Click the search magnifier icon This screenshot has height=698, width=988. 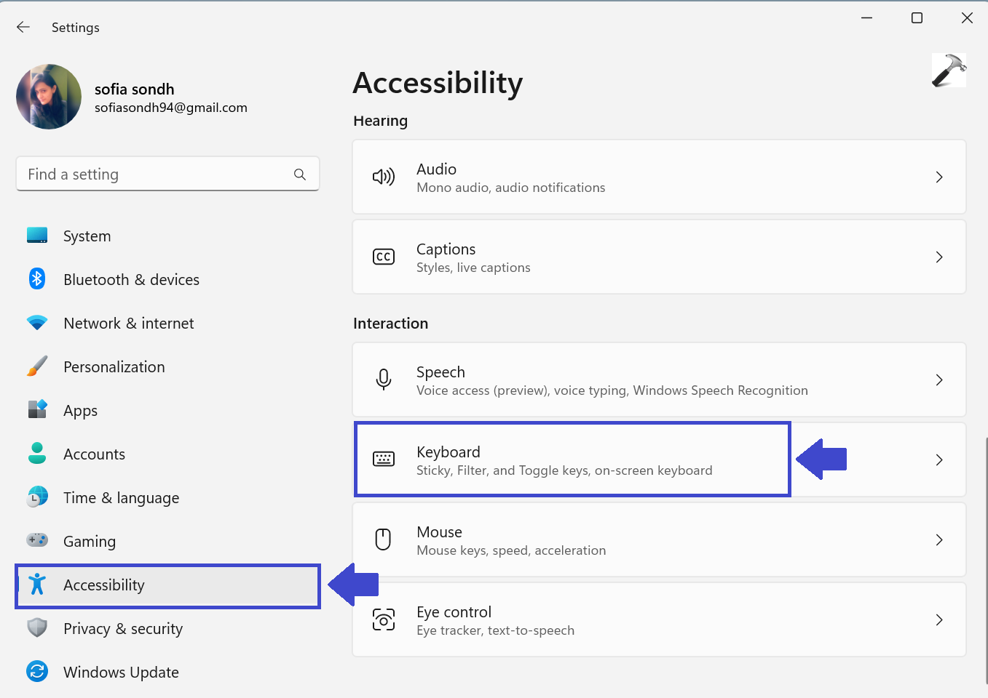click(x=299, y=174)
